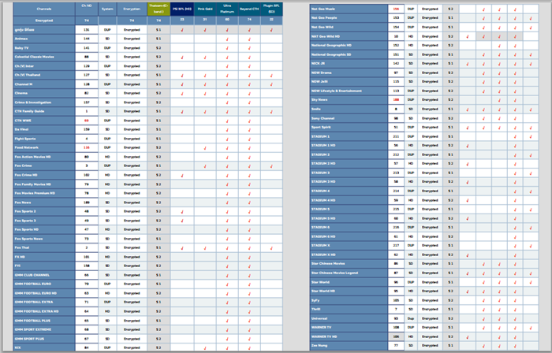Select the 'System' column header
Viewport: 552px width, 353px height.
(107, 9)
